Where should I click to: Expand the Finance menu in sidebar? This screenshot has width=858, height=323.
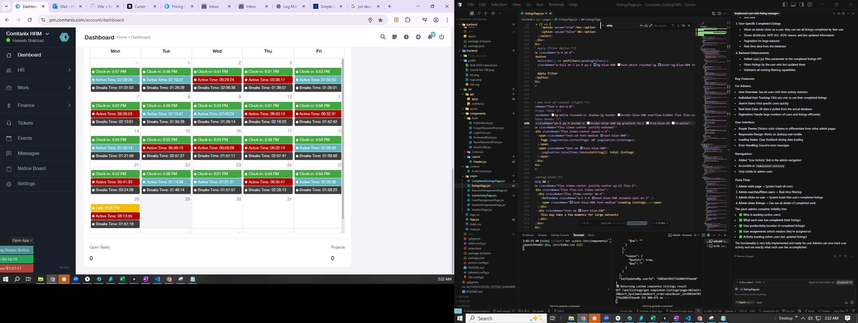click(38, 105)
